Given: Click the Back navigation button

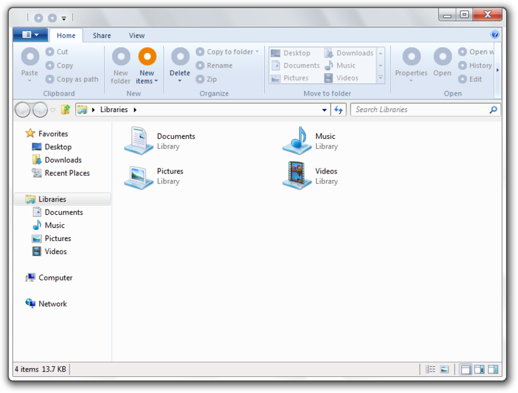Looking at the screenshot, I should point(23,109).
